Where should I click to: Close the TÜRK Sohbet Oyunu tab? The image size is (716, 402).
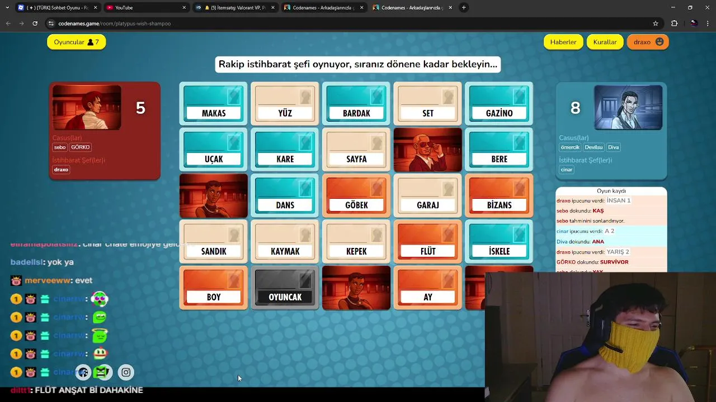(96, 8)
